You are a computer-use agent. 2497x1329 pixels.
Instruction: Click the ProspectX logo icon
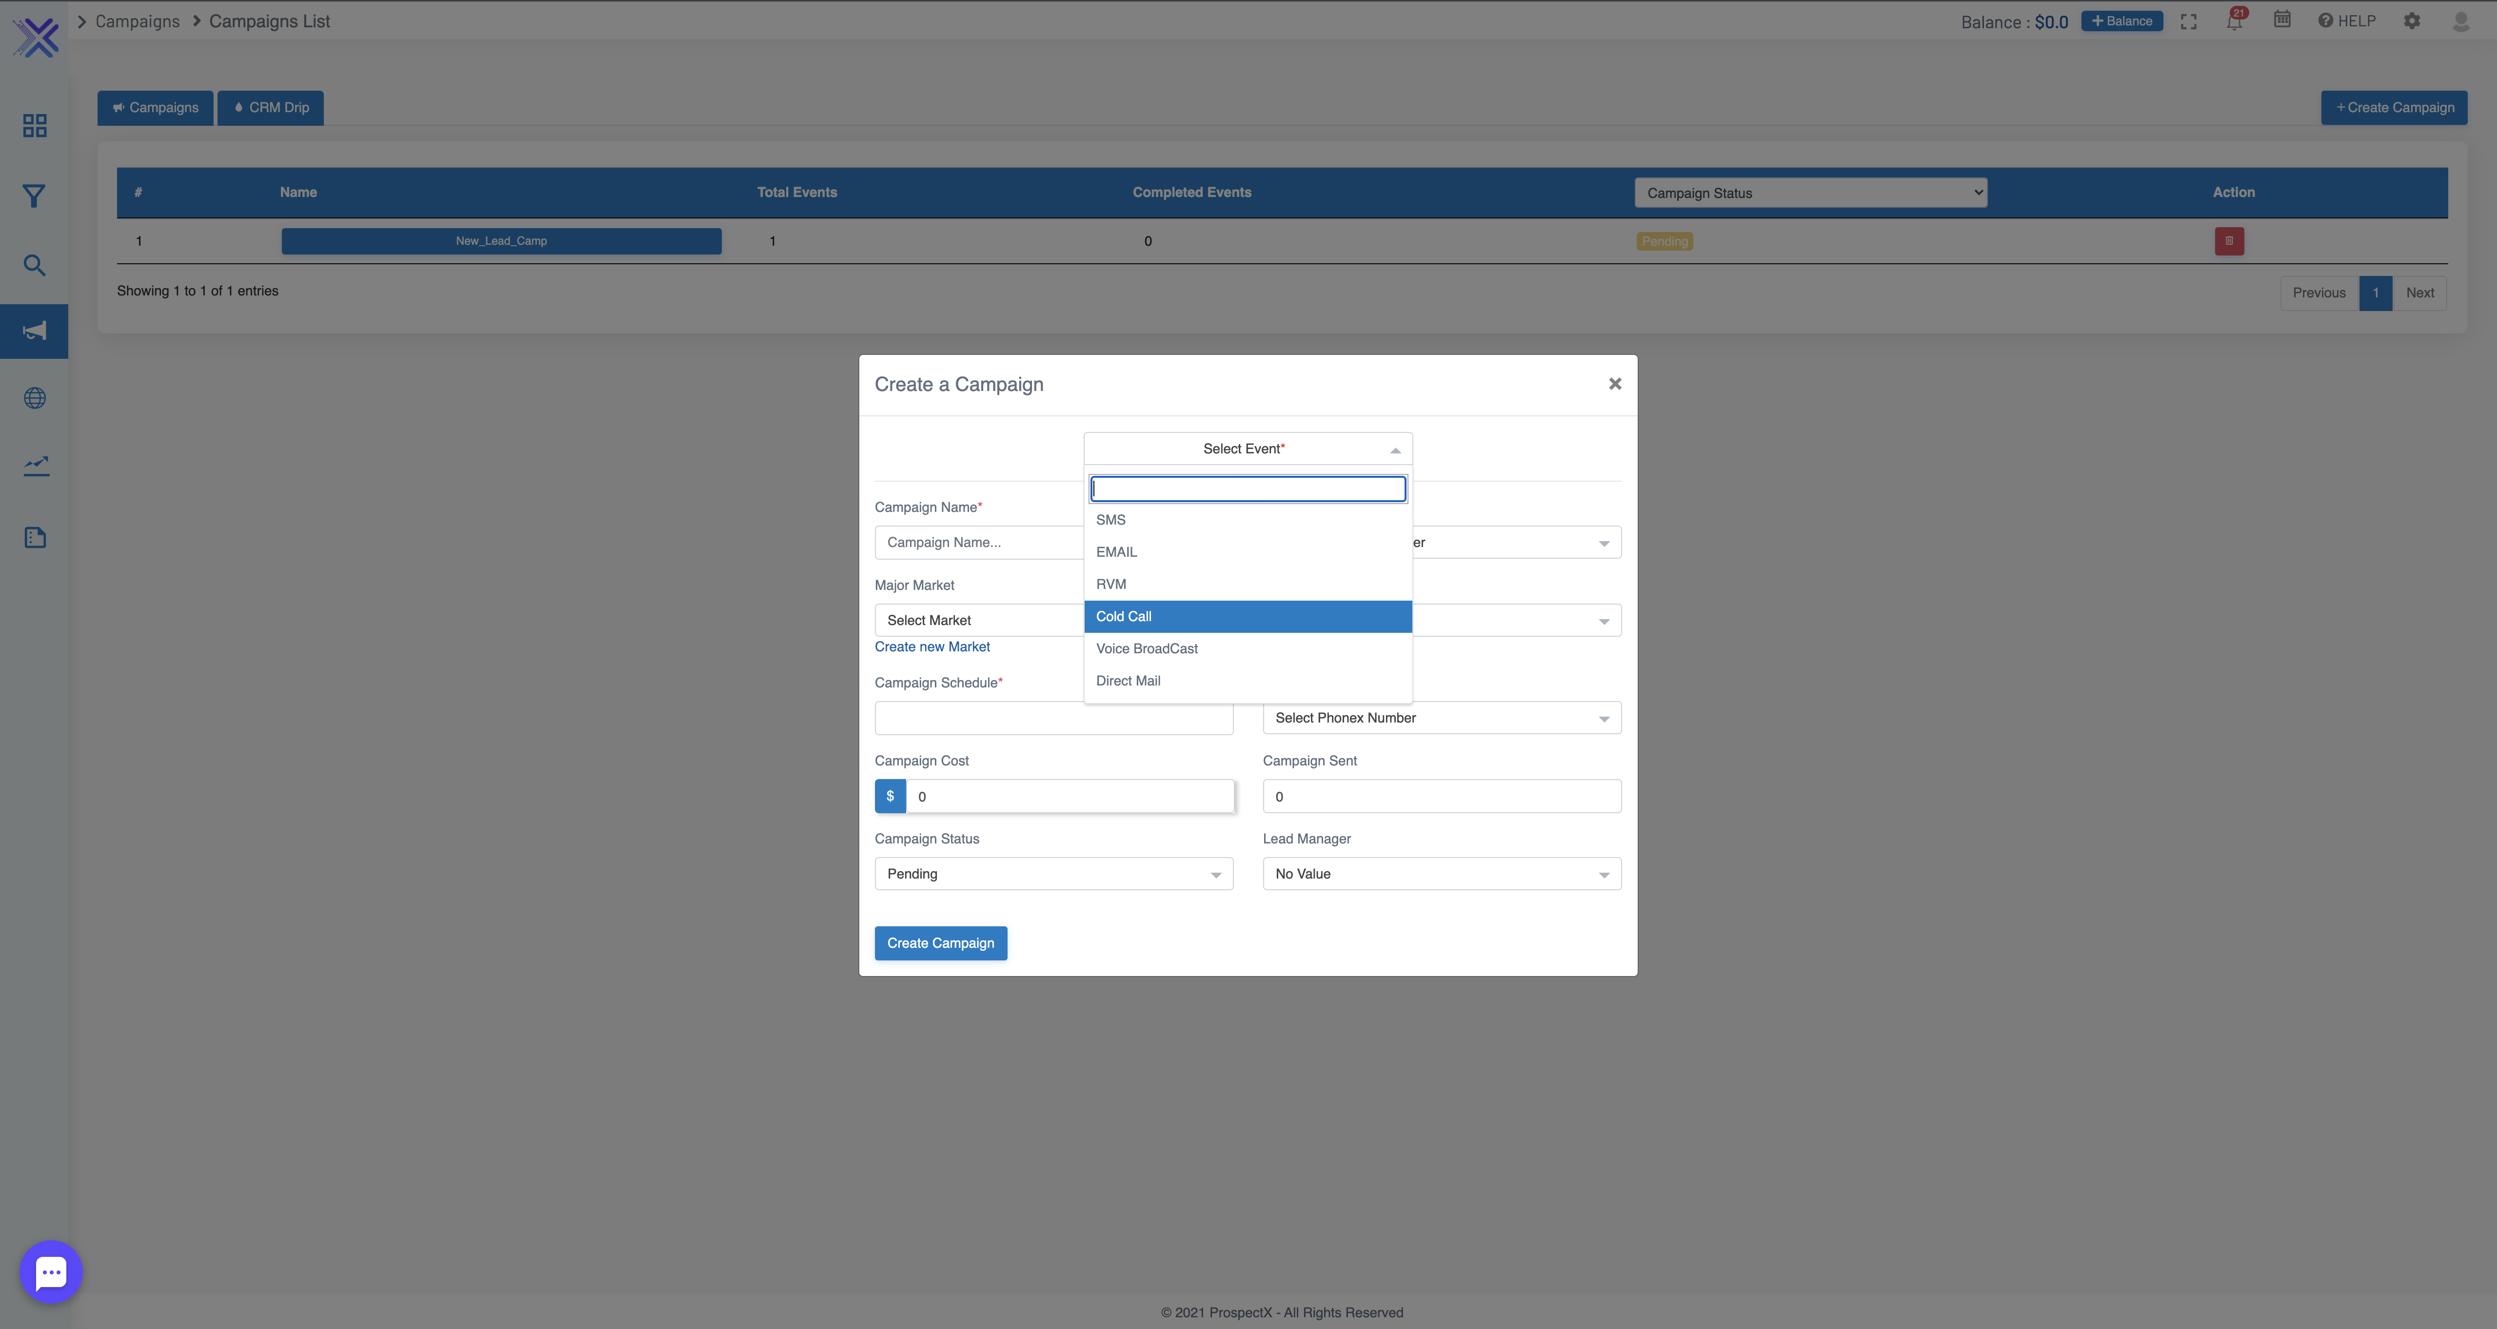36,38
